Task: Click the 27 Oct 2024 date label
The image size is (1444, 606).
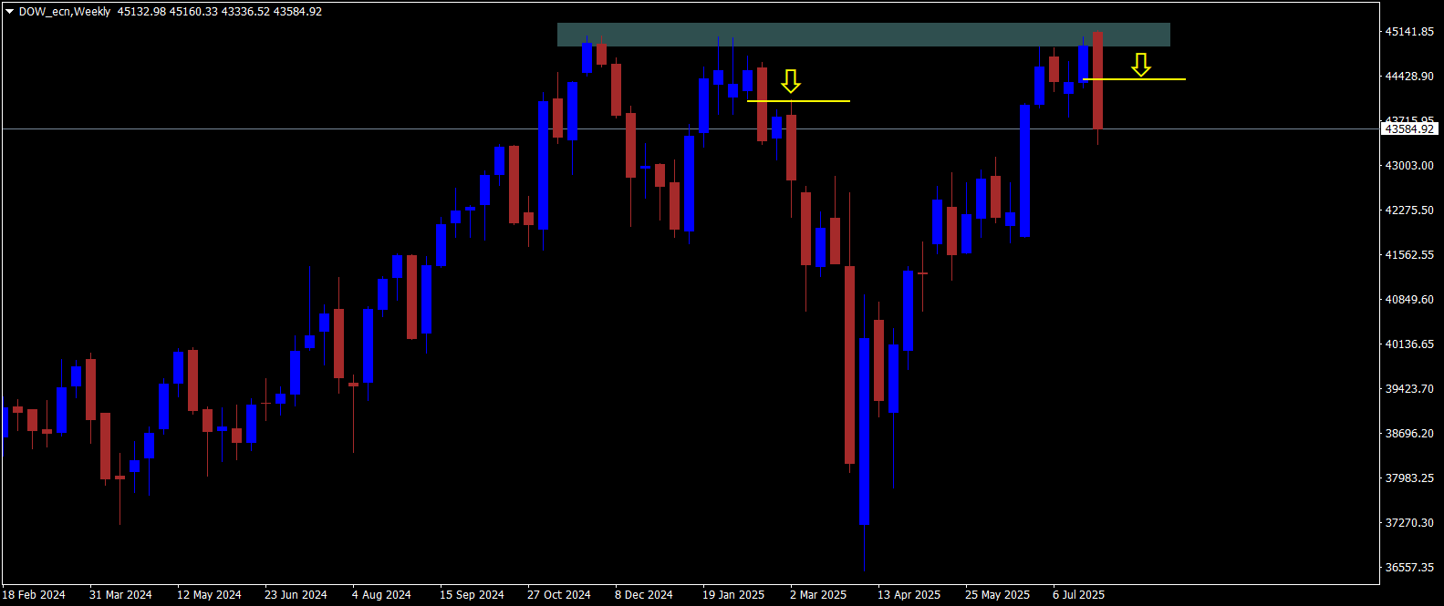Action: pos(559,595)
